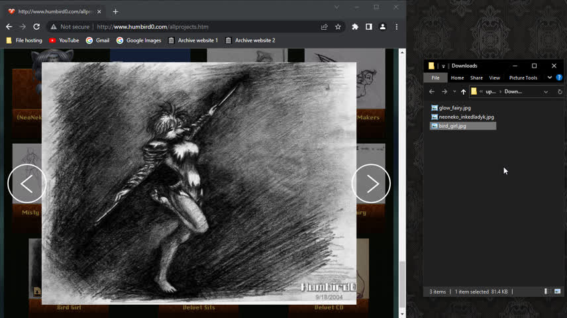Go up one folder in Explorer
The height and width of the screenshot is (318, 567).
click(463, 91)
